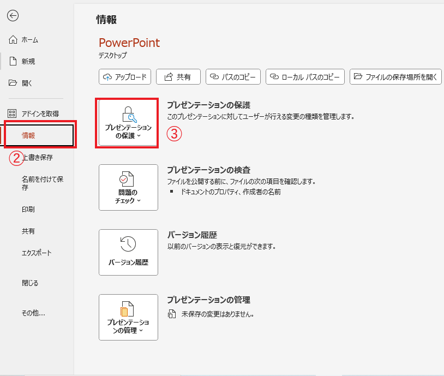Click the document checkmark inspect icon
Viewport: 444px width, 376px height.
coord(127,179)
